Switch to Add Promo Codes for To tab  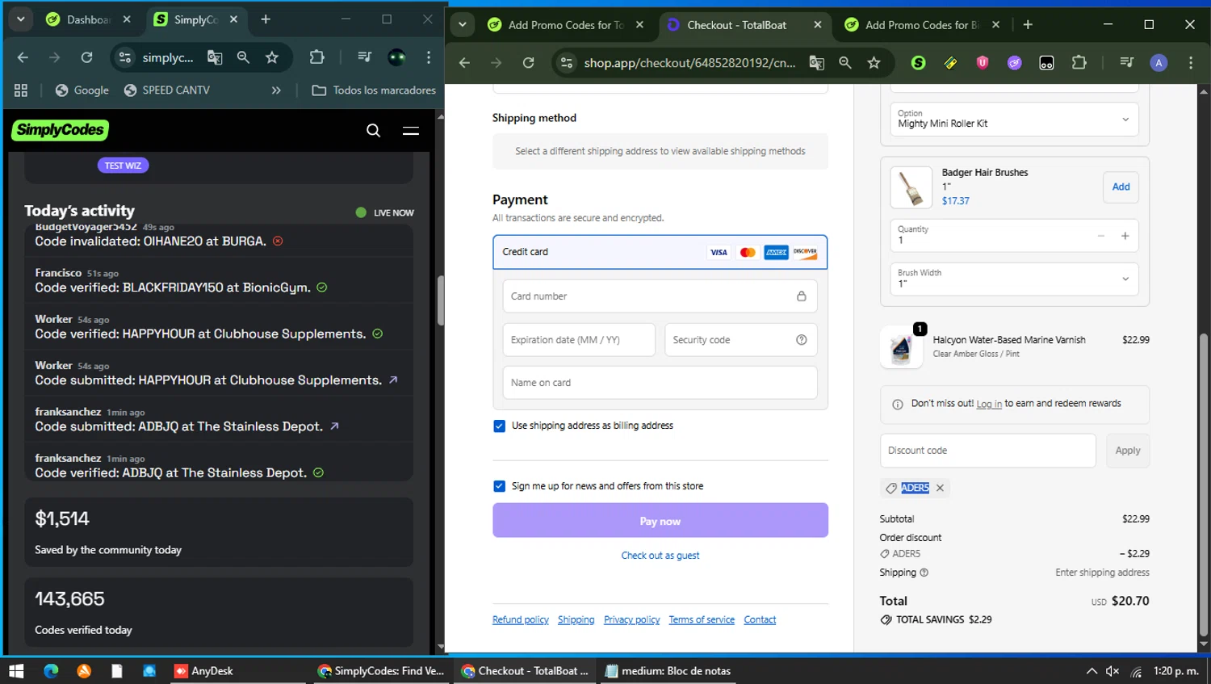point(566,25)
